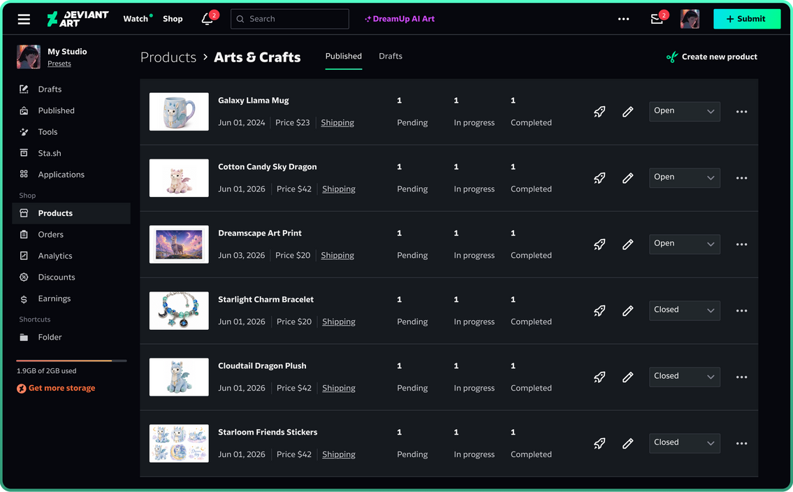Screen dimensions: 793x492
Task: Open Closed dropdown for Starloom Friends Stickers
Action: coord(684,443)
